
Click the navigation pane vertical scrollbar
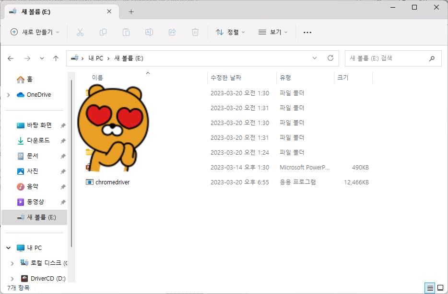coord(71,163)
